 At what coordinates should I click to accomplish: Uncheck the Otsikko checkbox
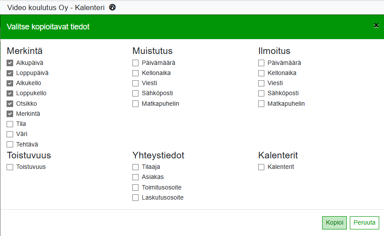10,104
